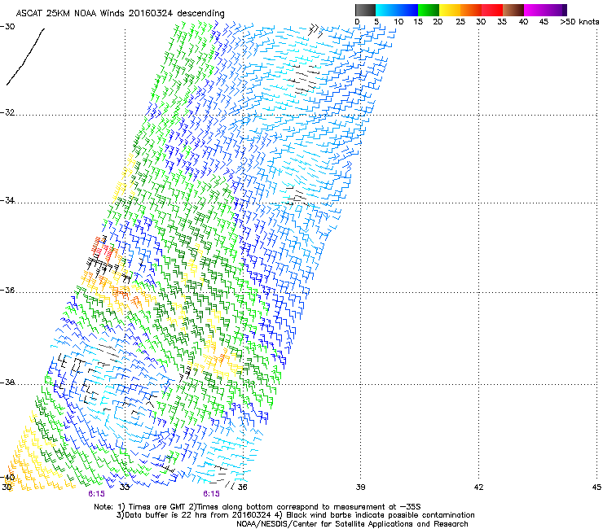Click the '-36' latitude axis label

[7, 290]
